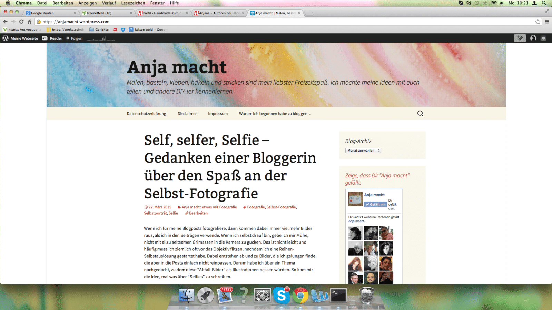Bookmark page with the star icon
This screenshot has width=552, height=310.
[538, 22]
